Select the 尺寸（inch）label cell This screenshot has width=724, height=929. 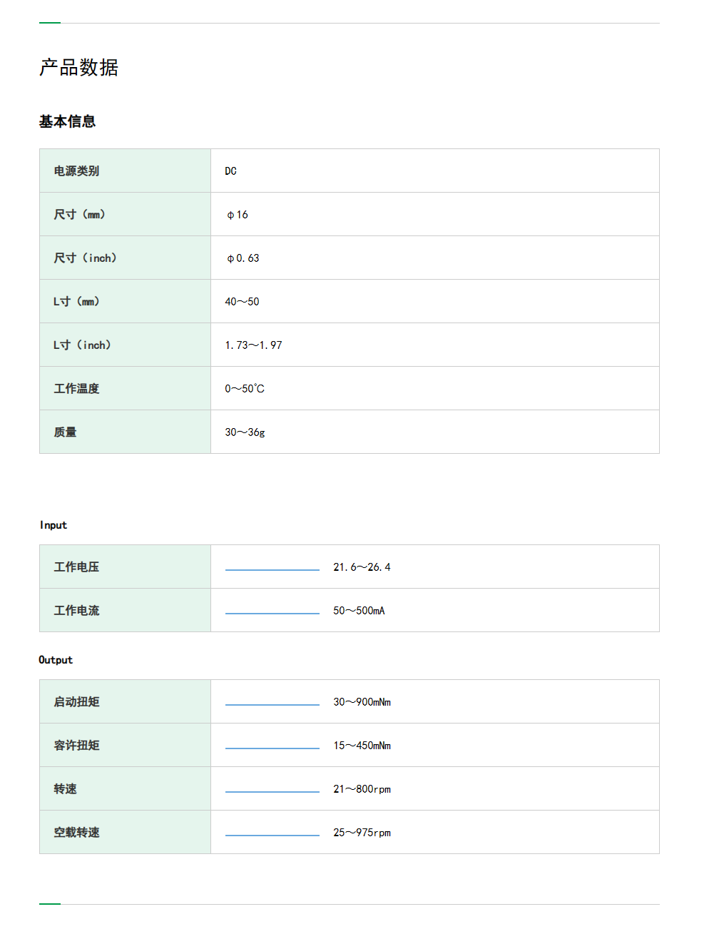pos(85,258)
